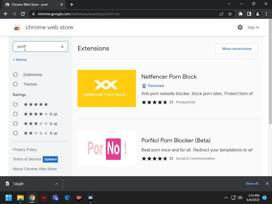272x204 pixels.
Task: Open the 130.jfif file icon
Action: (7, 184)
